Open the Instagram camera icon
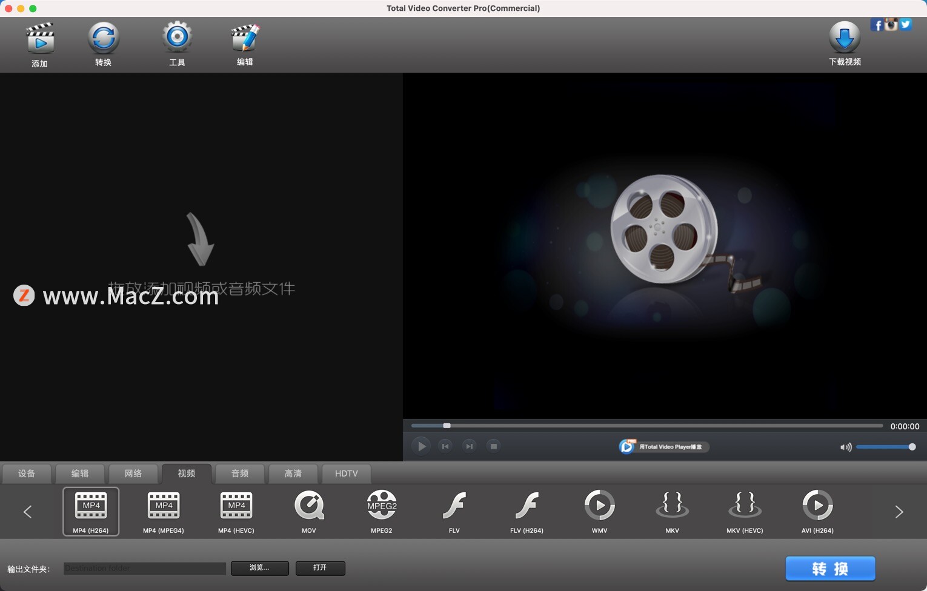Image resolution: width=927 pixels, height=591 pixels. (891, 24)
